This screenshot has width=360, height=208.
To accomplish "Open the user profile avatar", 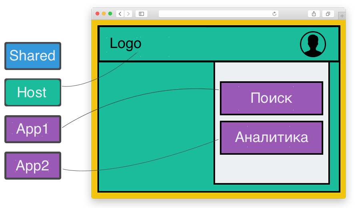I will [313, 44].
